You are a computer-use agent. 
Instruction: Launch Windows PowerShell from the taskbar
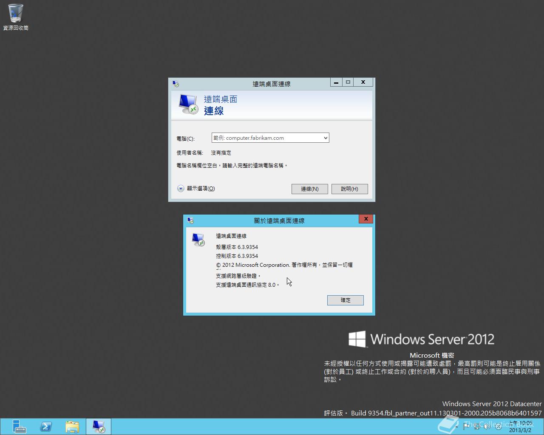pyautogui.click(x=46, y=427)
